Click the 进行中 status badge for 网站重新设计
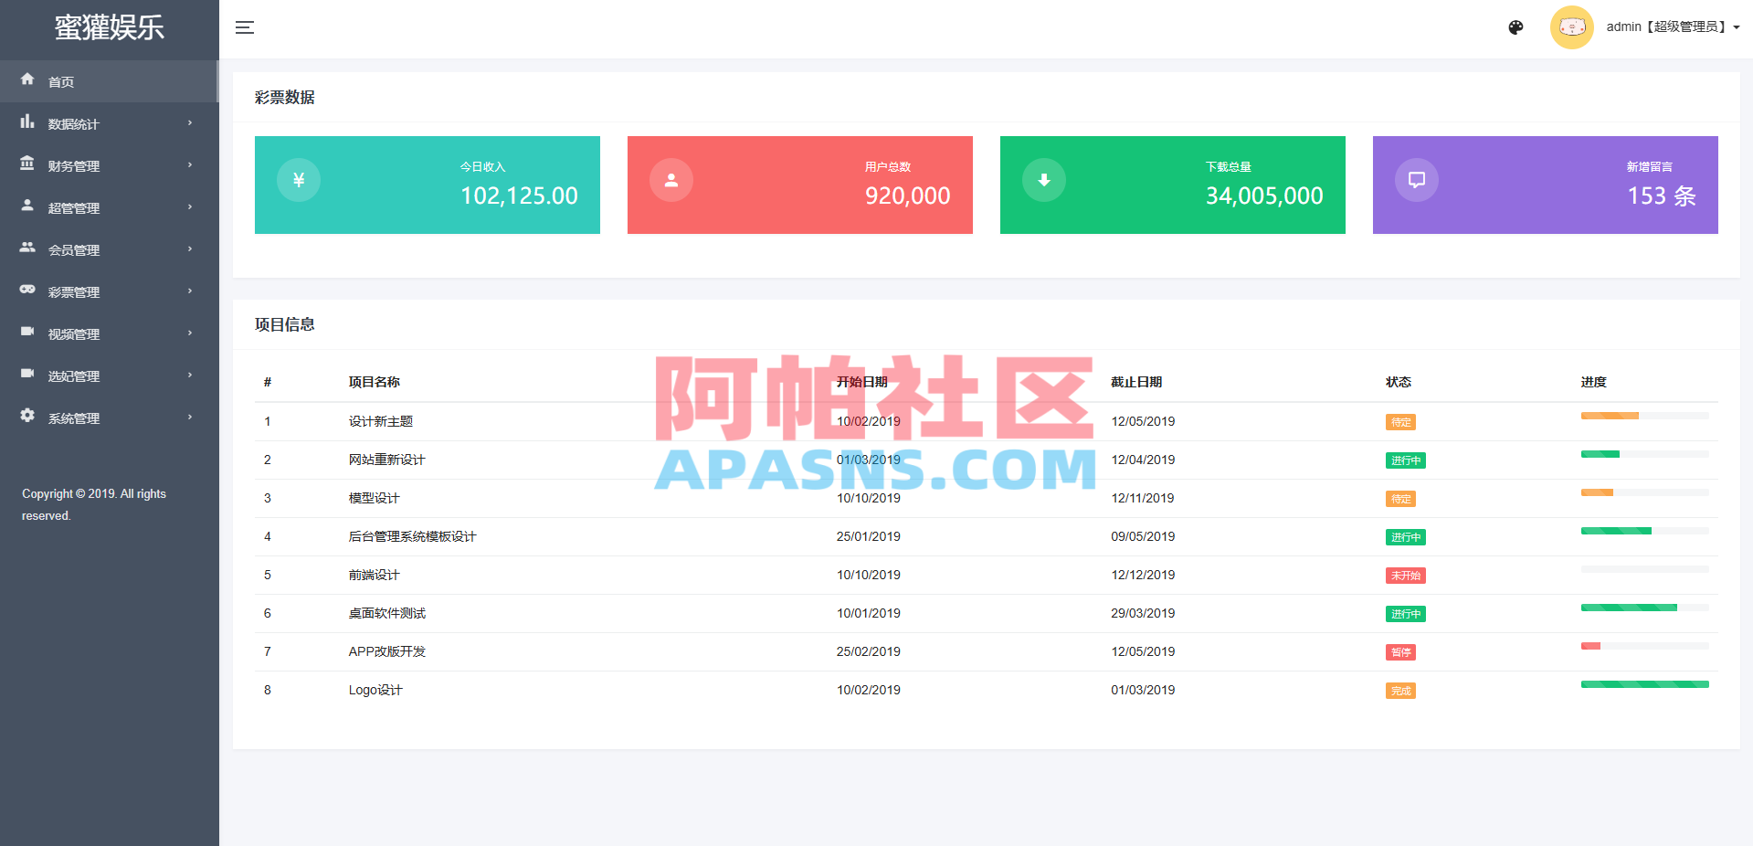 click(1405, 460)
